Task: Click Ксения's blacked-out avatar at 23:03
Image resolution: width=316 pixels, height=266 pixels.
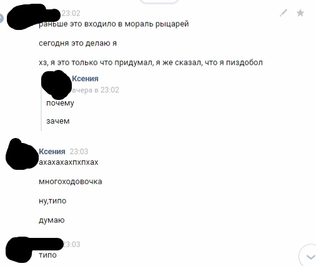Action: tap(21, 154)
